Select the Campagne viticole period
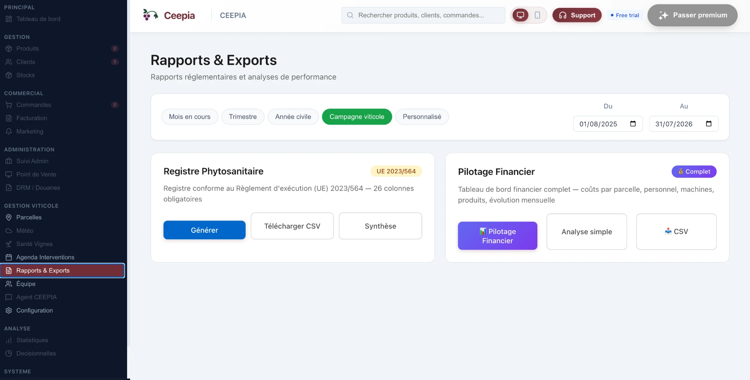 tap(357, 117)
